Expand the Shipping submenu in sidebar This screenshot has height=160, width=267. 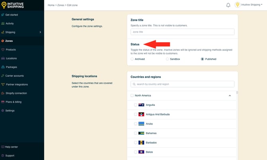40,32
